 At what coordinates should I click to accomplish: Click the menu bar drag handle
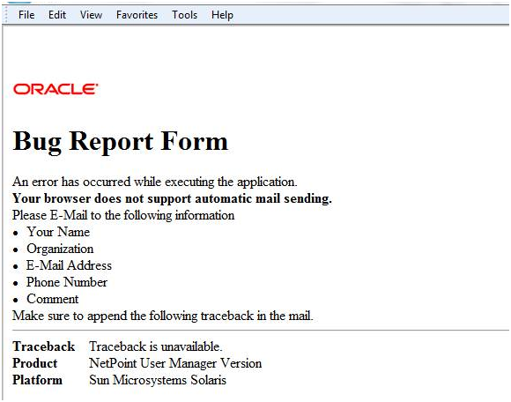(6, 15)
